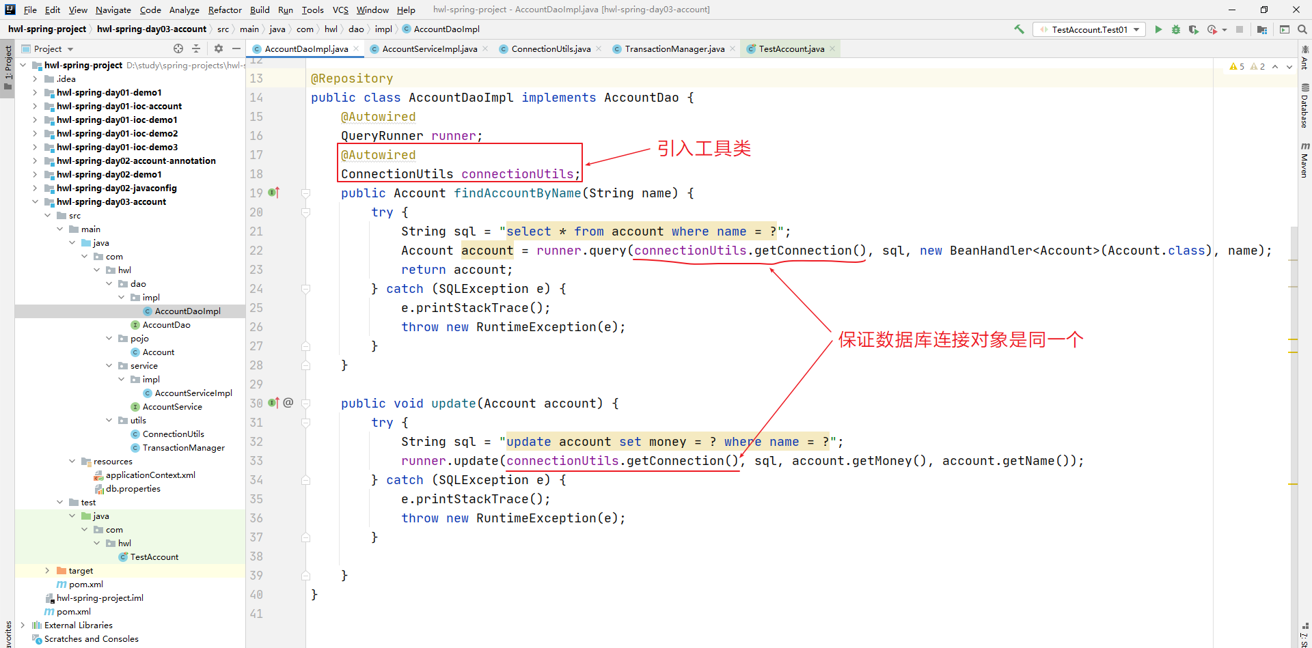Image resolution: width=1312 pixels, height=648 pixels.
Task: Expand the hwl-spring-day02-javaconfig module
Action: tap(35, 188)
